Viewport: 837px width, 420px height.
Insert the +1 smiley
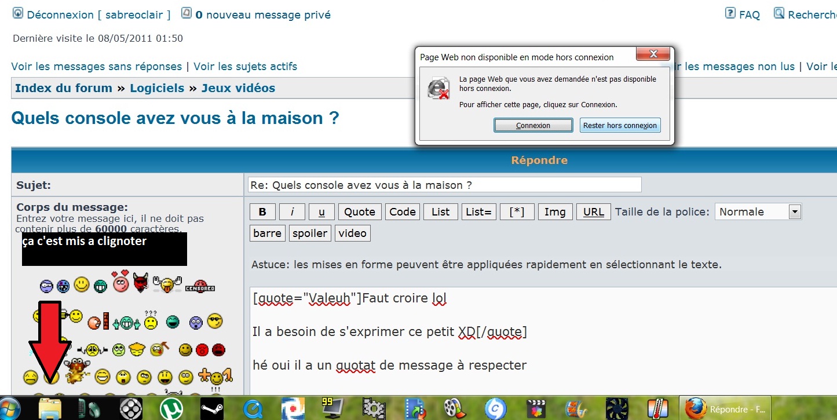[x=215, y=377]
